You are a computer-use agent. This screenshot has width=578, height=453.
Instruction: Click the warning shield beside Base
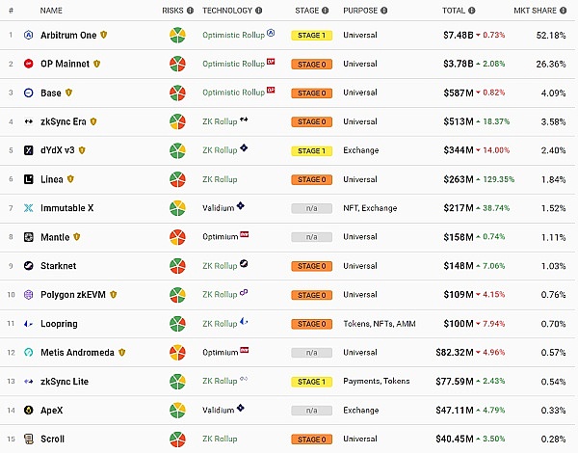[68, 93]
